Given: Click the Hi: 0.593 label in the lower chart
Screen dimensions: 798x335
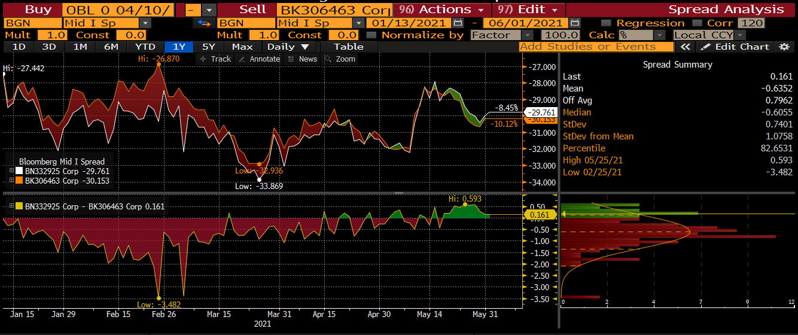Looking at the screenshot, I should pyautogui.click(x=465, y=199).
